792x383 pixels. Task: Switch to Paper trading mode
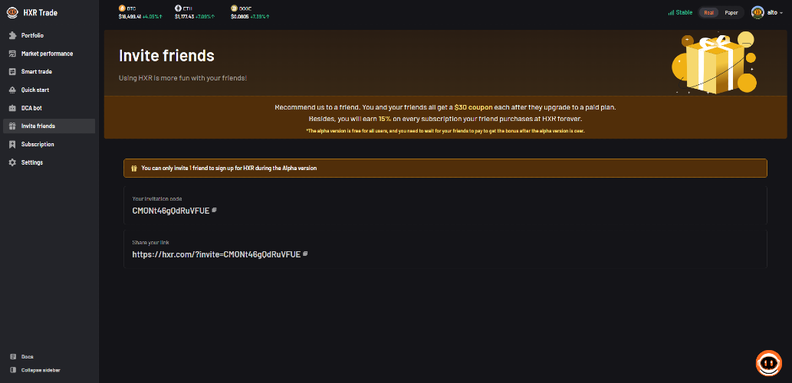[x=731, y=12]
